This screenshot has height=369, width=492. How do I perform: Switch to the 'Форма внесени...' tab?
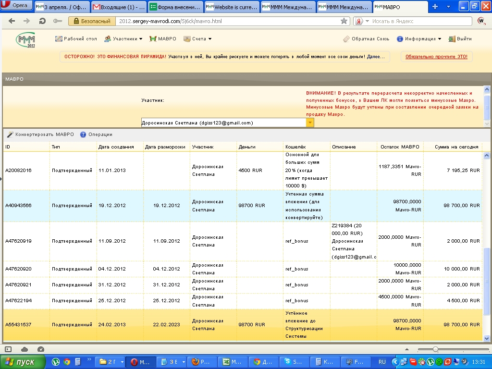click(x=175, y=7)
